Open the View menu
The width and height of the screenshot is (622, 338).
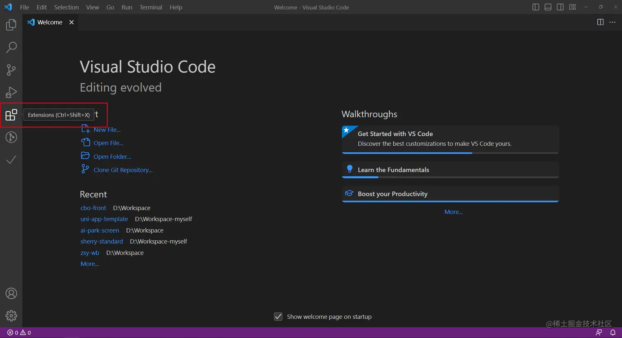point(93,7)
